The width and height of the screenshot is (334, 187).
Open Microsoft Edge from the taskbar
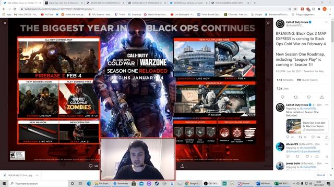click(89, 183)
